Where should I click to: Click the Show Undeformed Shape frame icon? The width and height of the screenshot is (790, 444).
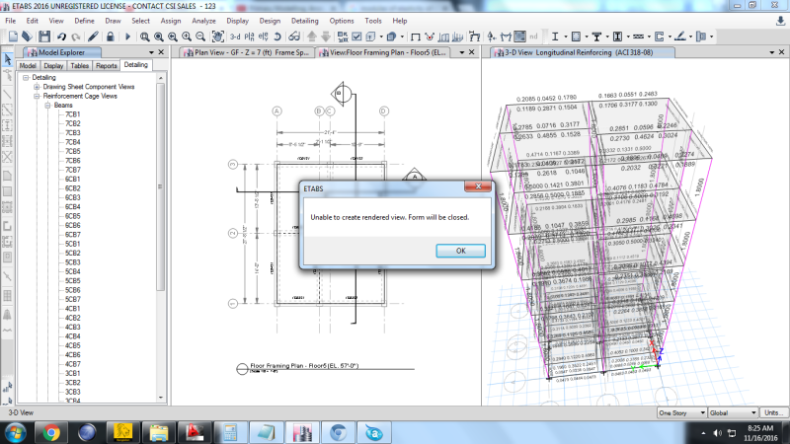coord(415,37)
